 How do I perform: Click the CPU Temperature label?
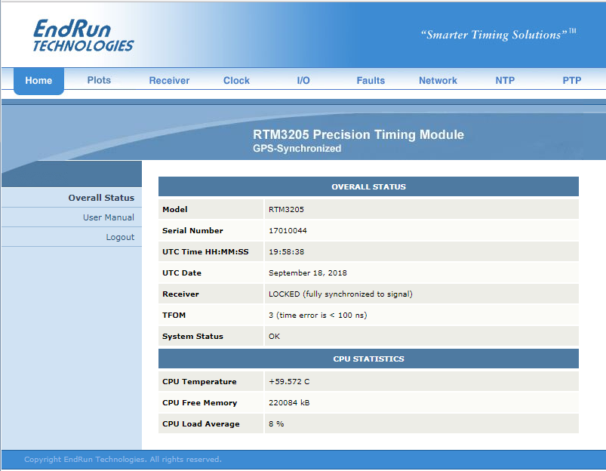[x=199, y=381]
